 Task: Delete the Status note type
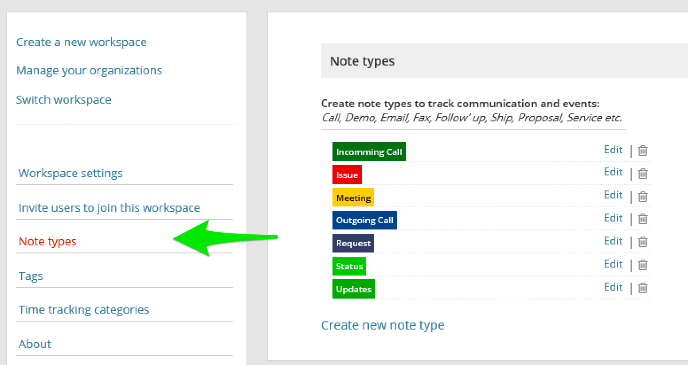coord(643,265)
